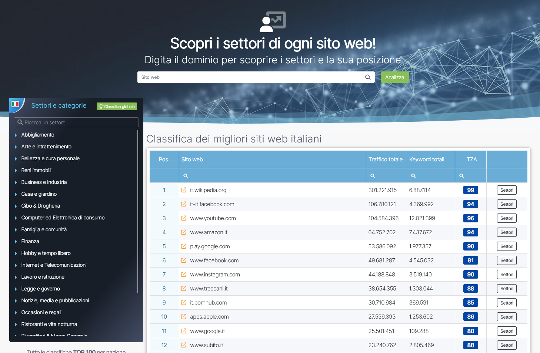540x353 pixels.
Task: Click the person-with-chart logo above the title
Action: [273, 21]
